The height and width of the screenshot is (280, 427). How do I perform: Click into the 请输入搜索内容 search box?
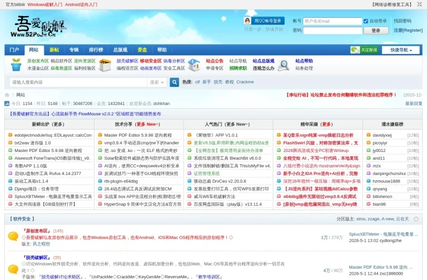[78, 82]
